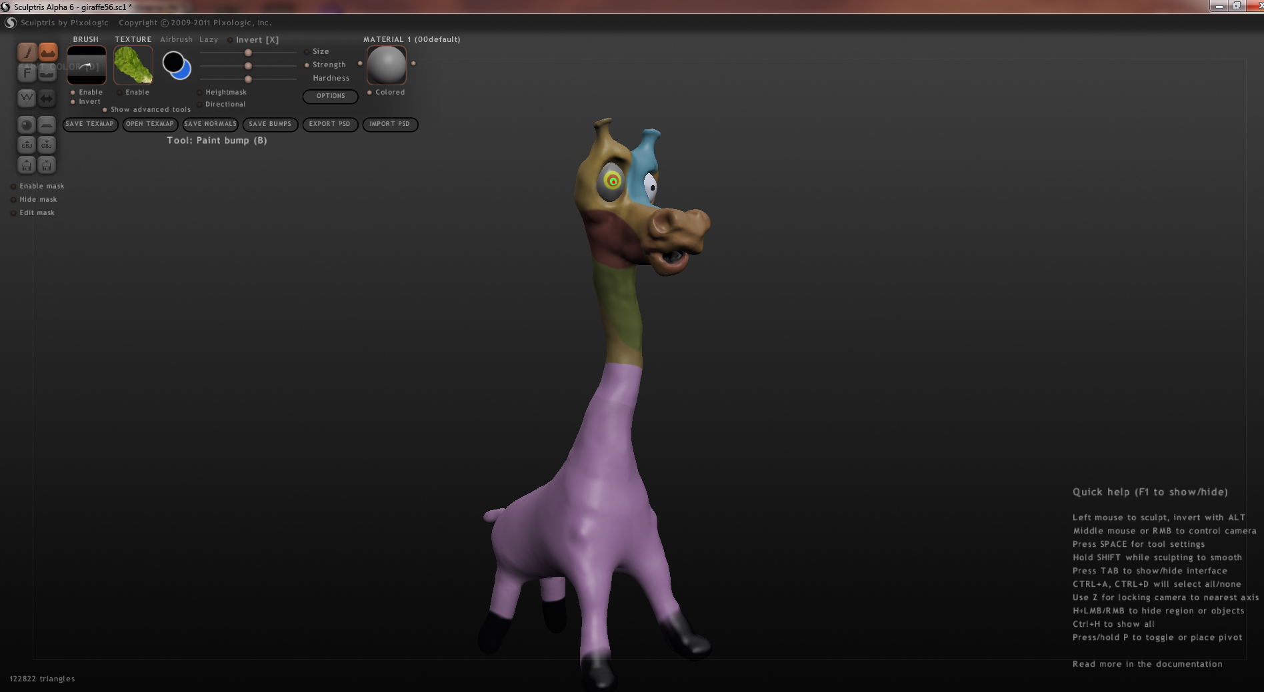Toggle the Airbrush mode label
Viewport: 1264px width, 692px height.
tap(176, 40)
